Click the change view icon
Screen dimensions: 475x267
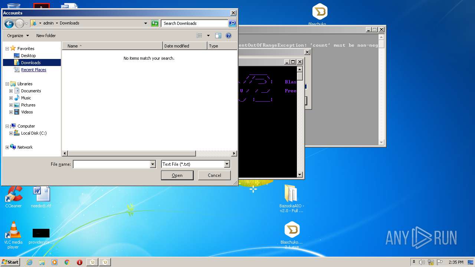(199, 36)
